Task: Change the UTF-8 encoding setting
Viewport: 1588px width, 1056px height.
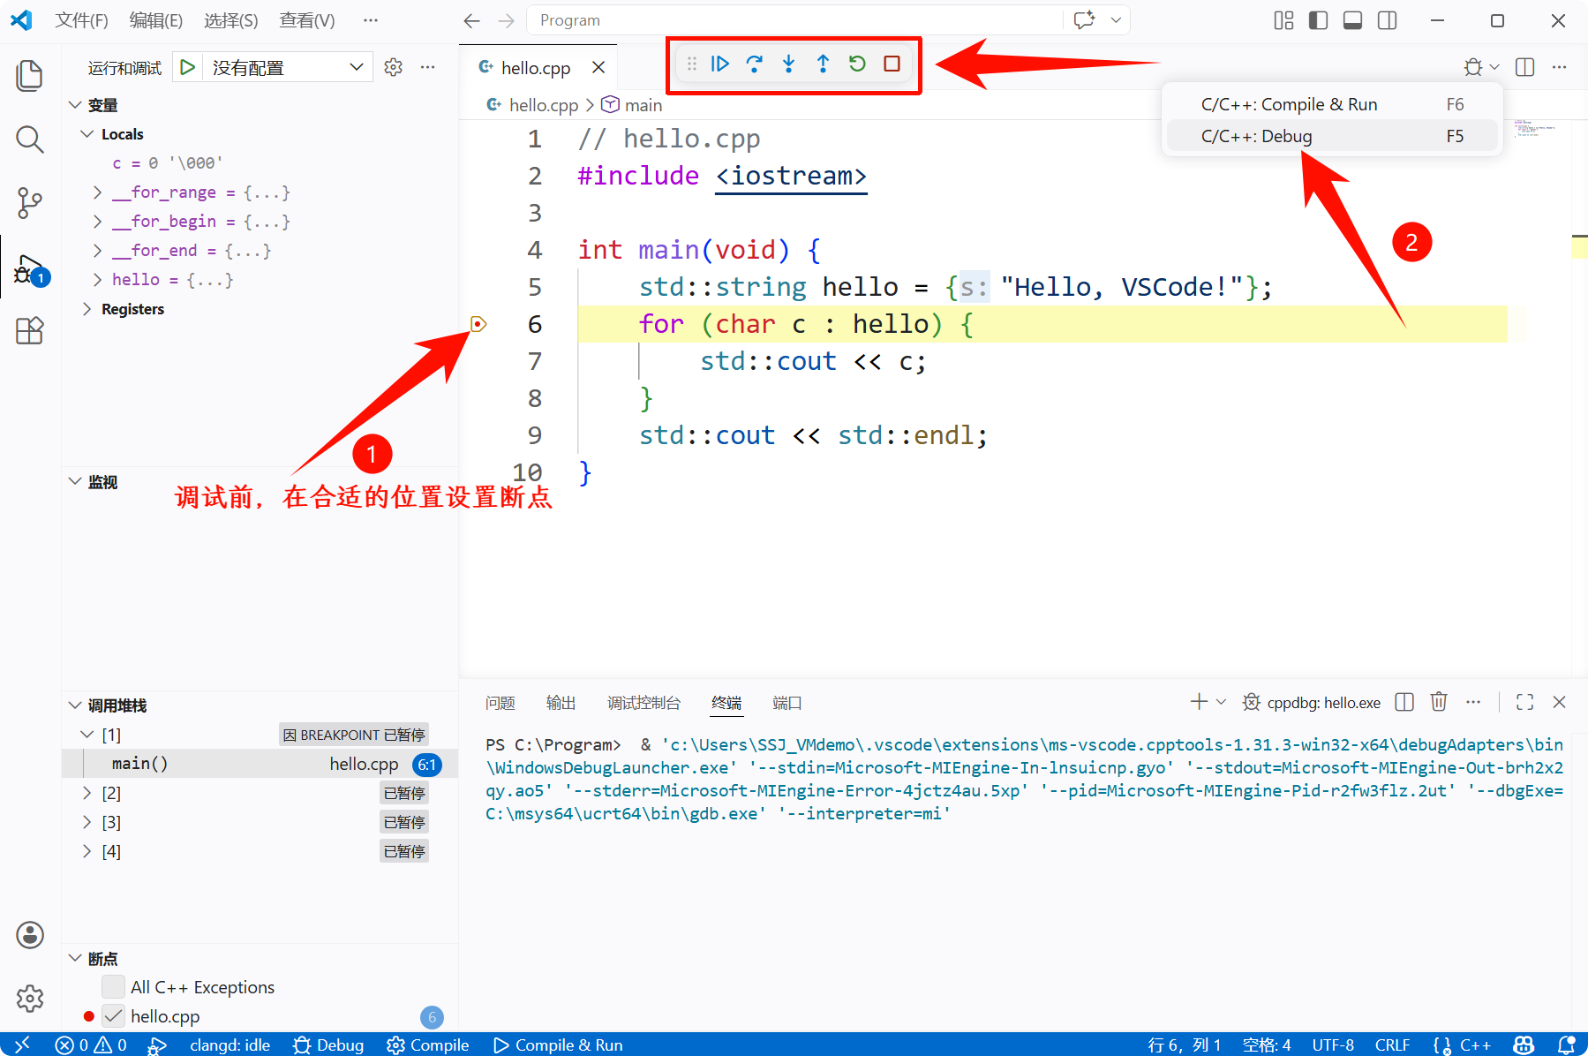Action: [1333, 1045]
